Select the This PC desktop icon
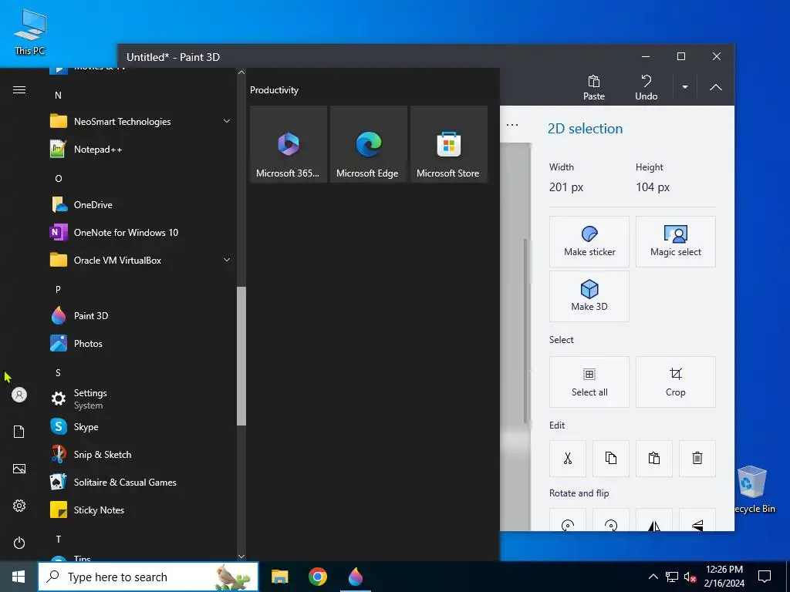790x592 pixels. point(30,32)
